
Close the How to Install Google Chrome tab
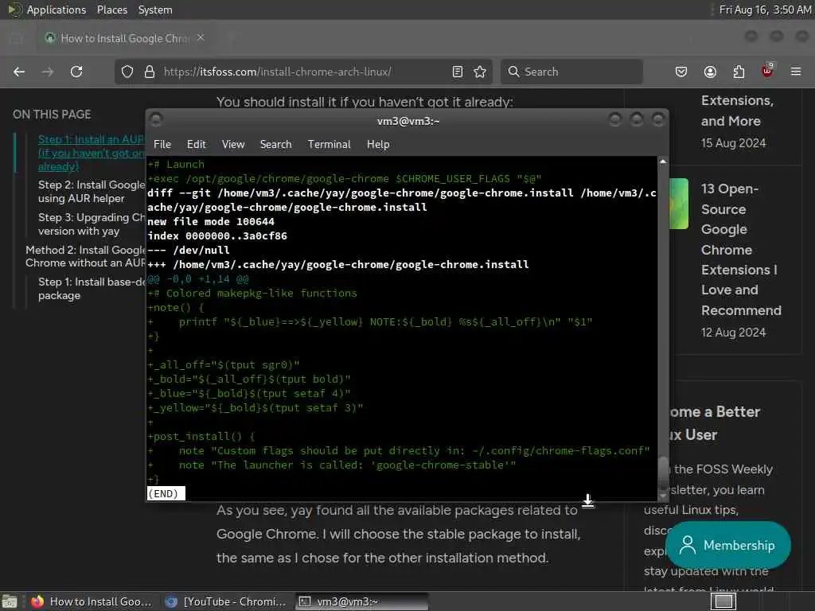coord(201,37)
